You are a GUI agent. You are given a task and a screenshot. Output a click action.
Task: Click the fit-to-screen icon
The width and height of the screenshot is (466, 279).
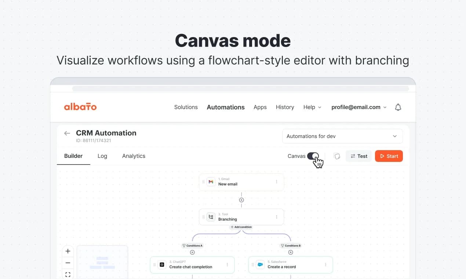click(x=68, y=274)
